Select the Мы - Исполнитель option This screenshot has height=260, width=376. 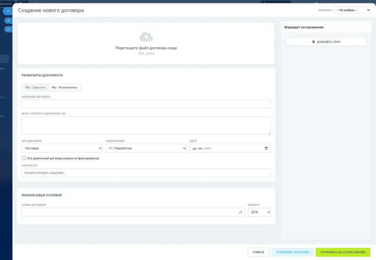pyautogui.click(x=64, y=88)
